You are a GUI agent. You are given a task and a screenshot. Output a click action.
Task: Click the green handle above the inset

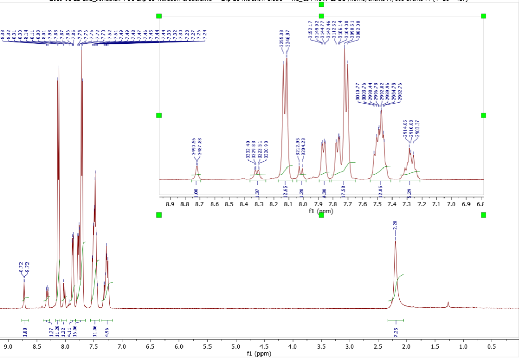click(x=321, y=5)
